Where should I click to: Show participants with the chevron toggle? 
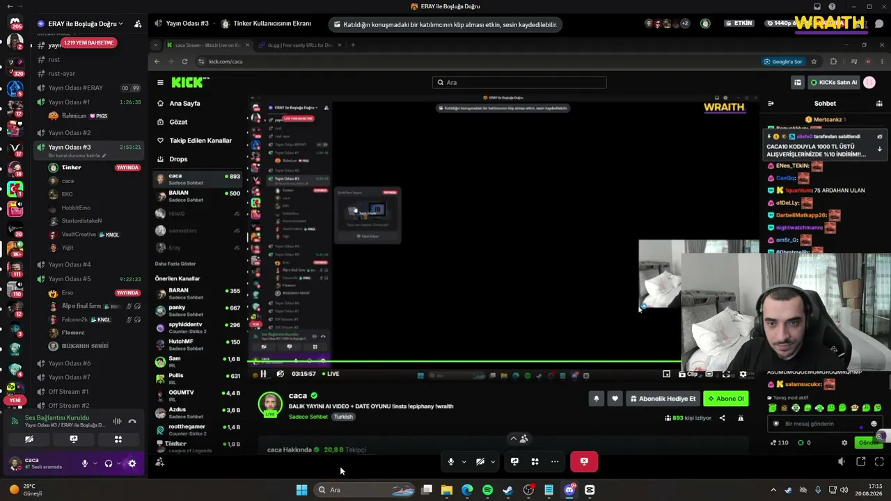pyautogui.click(x=519, y=438)
